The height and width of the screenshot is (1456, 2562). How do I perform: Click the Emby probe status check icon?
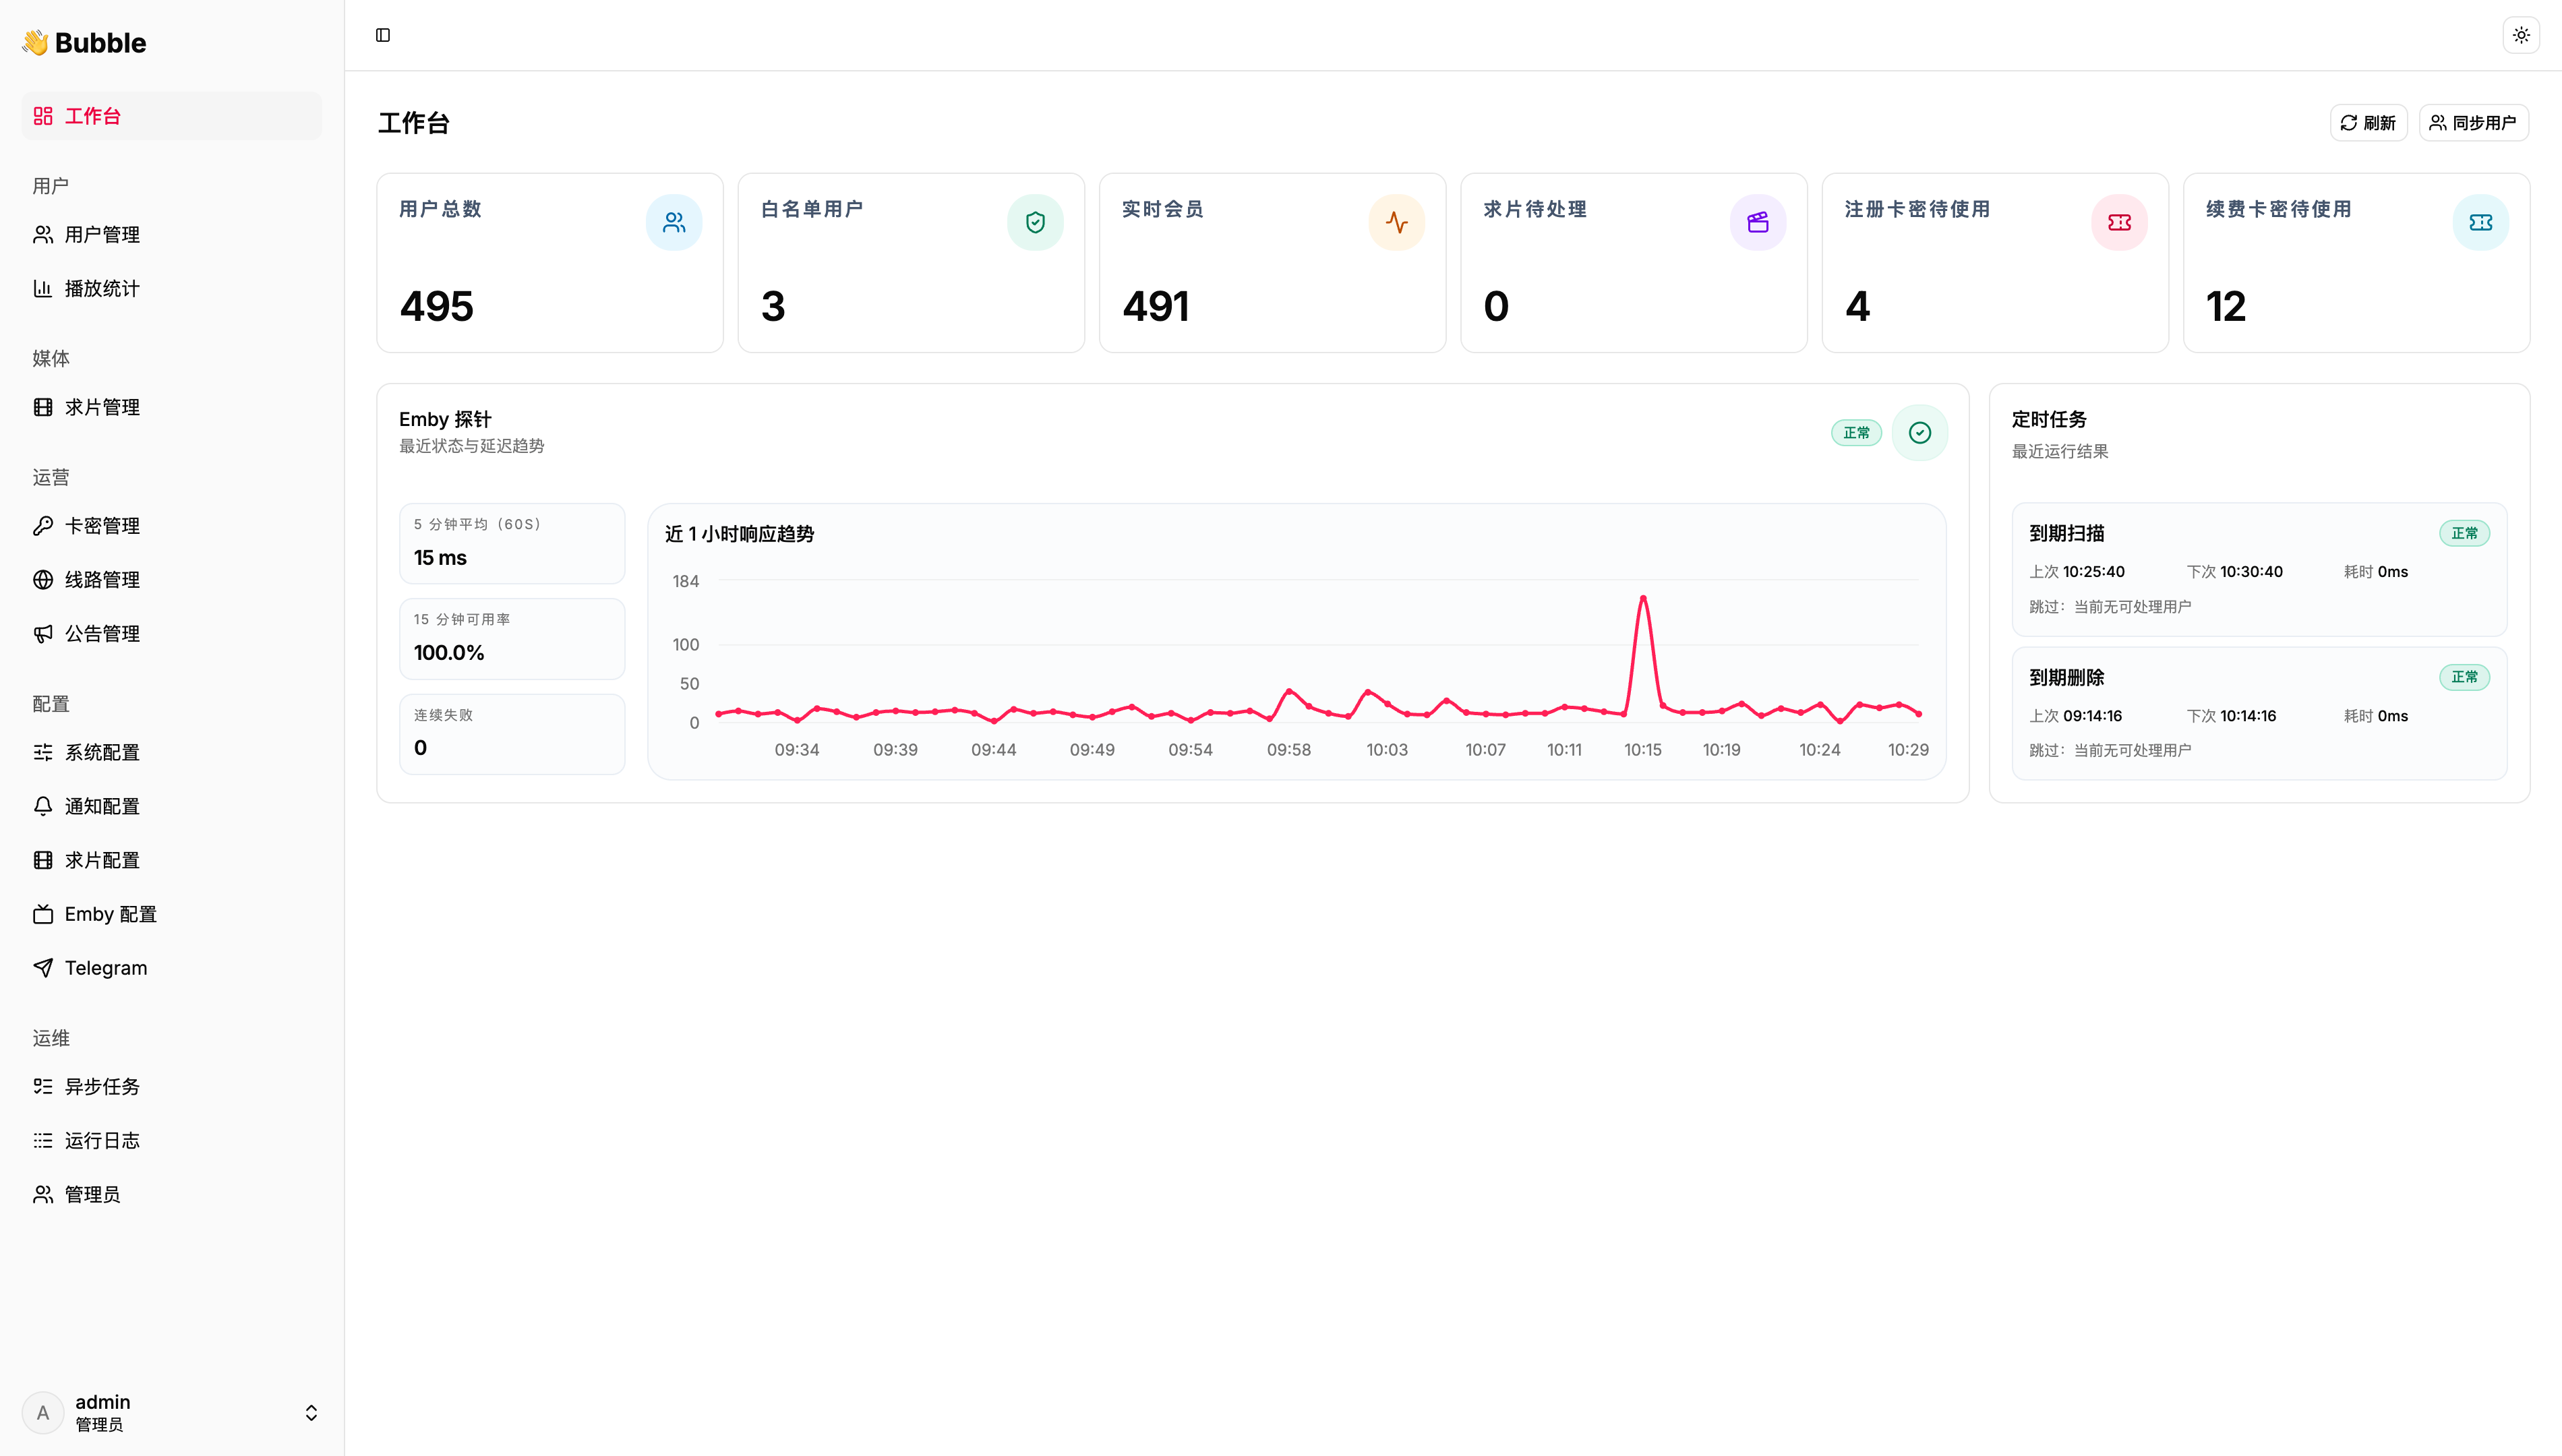[x=1919, y=433]
